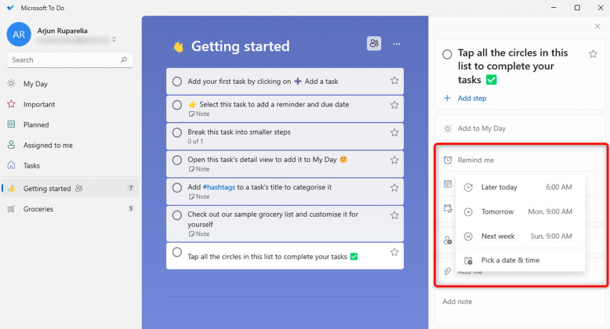This screenshot has width=610, height=329.
Task: Mark detail pane task complete circle
Action: pos(447,54)
